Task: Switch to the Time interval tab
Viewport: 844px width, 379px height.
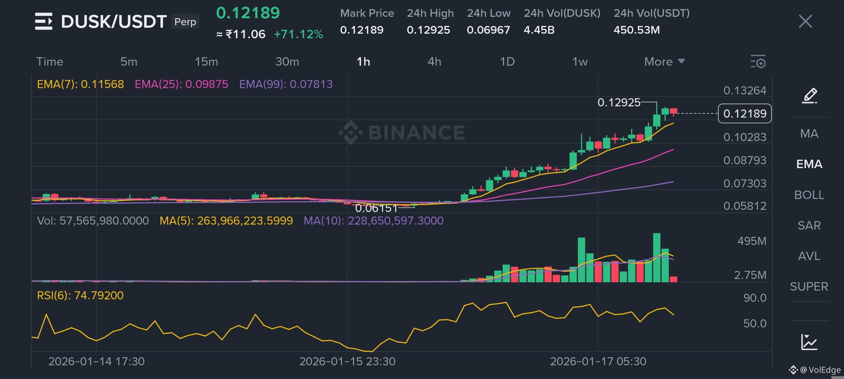Action: pos(50,62)
